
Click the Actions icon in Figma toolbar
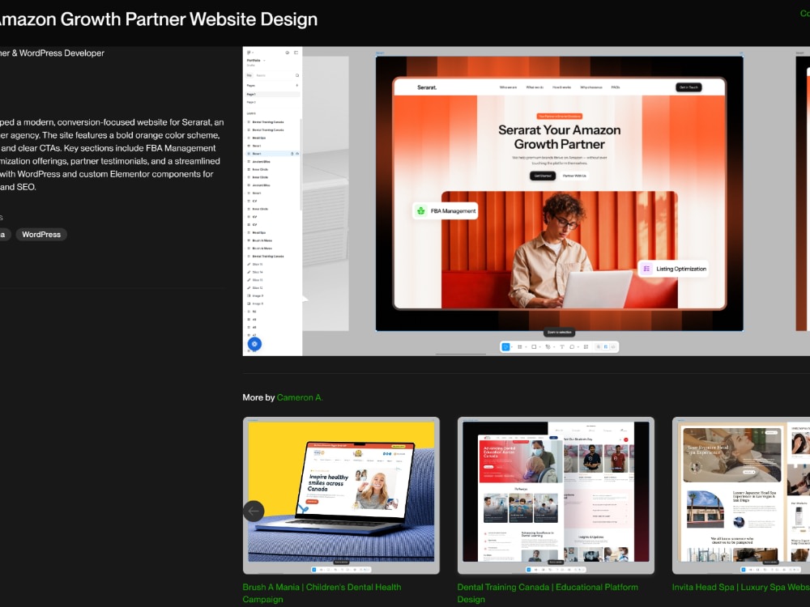(x=586, y=347)
